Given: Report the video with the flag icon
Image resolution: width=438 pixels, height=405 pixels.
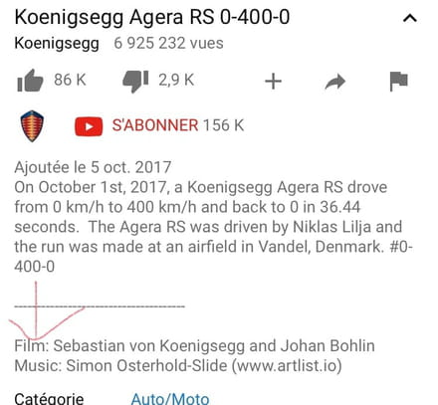Looking at the screenshot, I should 398,82.
